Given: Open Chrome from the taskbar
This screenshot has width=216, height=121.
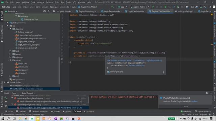Looking at the screenshot, I should tap(26, 119).
